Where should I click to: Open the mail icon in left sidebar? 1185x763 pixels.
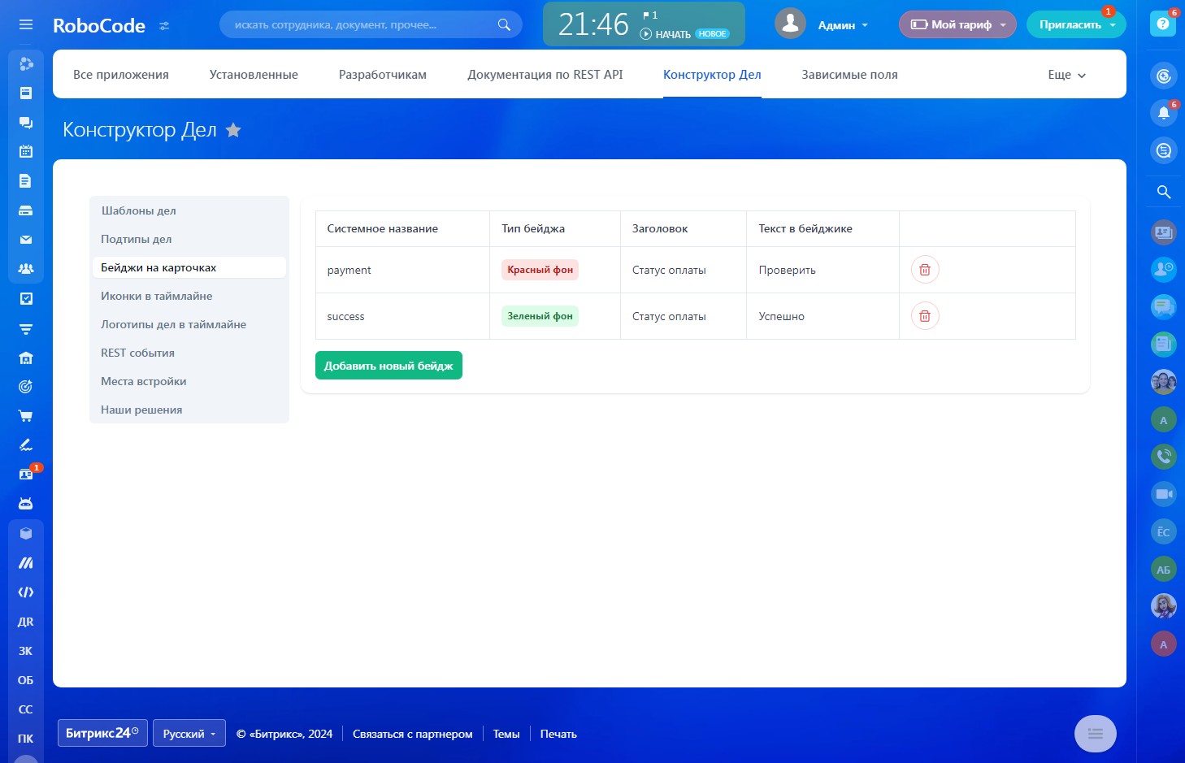click(x=26, y=240)
